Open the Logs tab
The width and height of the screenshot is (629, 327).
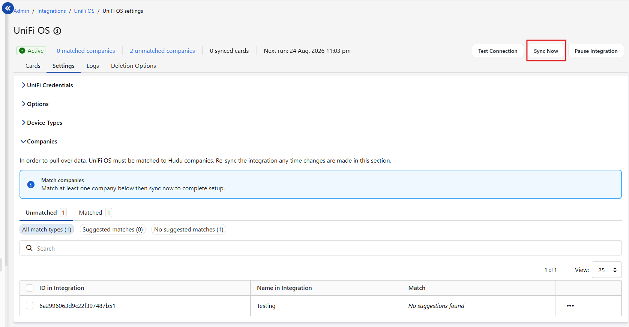93,66
